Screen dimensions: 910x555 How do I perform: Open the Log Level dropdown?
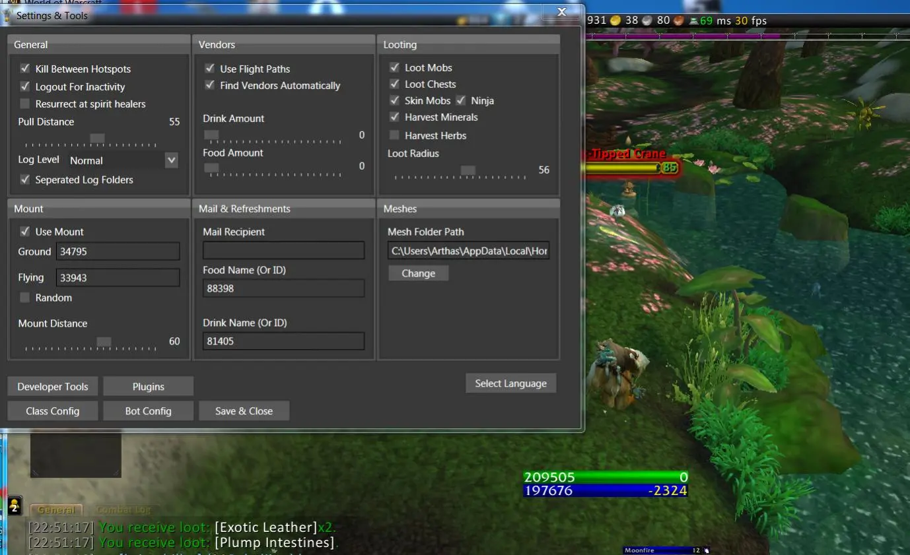pyautogui.click(x=123, y=160)
